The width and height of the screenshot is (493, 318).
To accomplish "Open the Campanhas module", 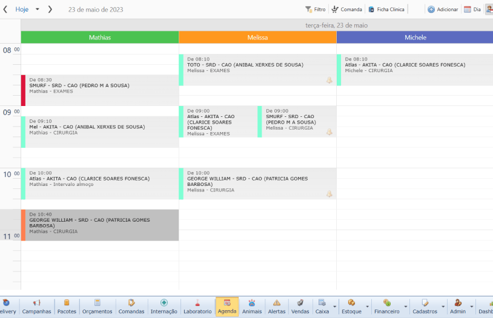I will pyautogui.click(x=36, y=306).
